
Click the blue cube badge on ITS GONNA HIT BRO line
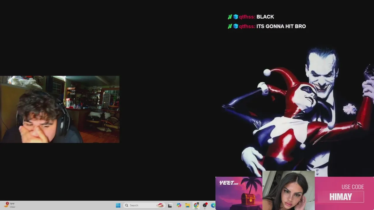point(236,26)
